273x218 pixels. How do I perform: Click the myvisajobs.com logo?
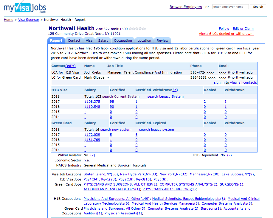25,7
